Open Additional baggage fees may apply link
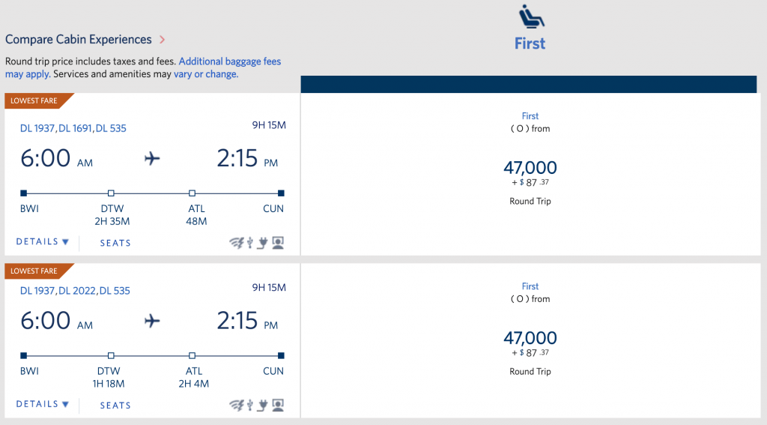Screen dimensions: 767x425 143,67
